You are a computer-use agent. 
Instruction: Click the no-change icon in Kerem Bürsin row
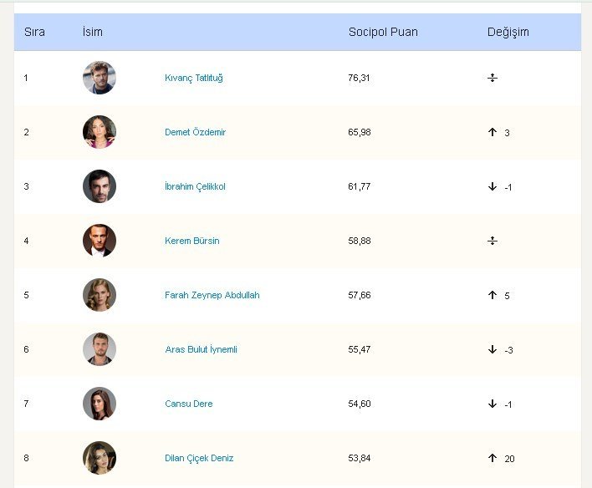(492, 241)
